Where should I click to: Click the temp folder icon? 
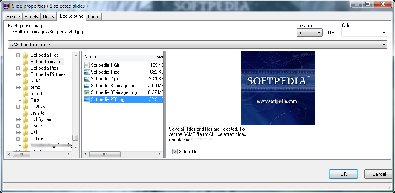25,87
